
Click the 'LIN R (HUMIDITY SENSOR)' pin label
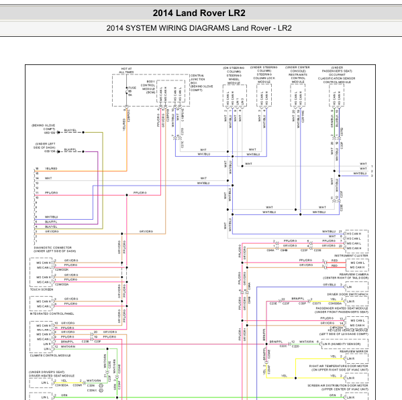342,344
